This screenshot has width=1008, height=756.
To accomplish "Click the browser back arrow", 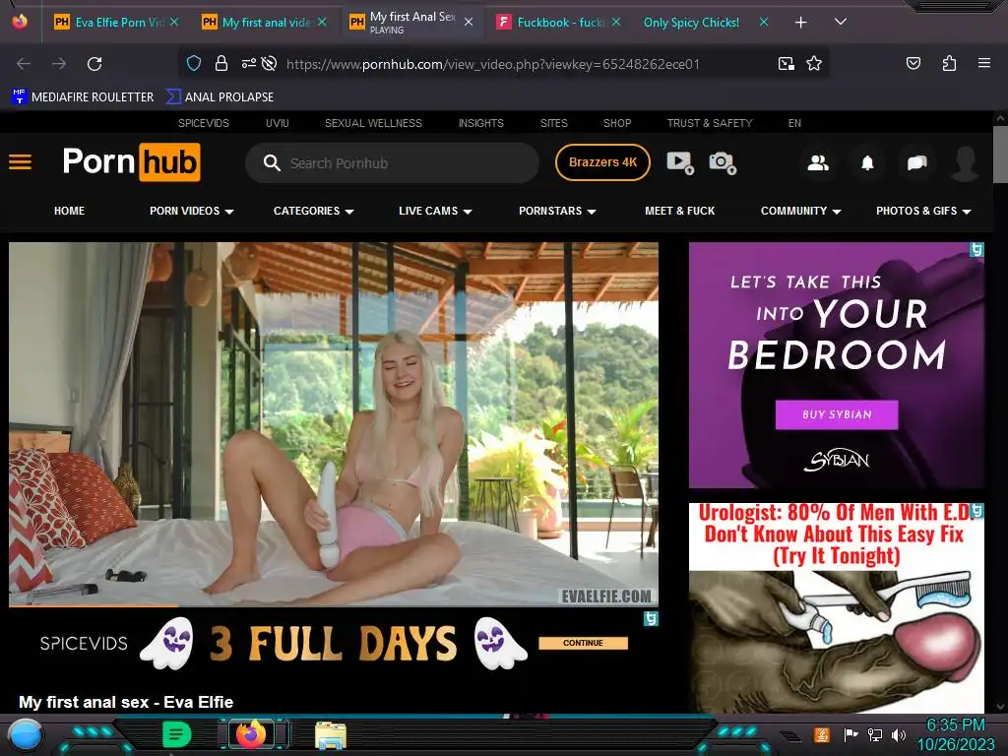I will pyautogui.click(x=24, y=64).
